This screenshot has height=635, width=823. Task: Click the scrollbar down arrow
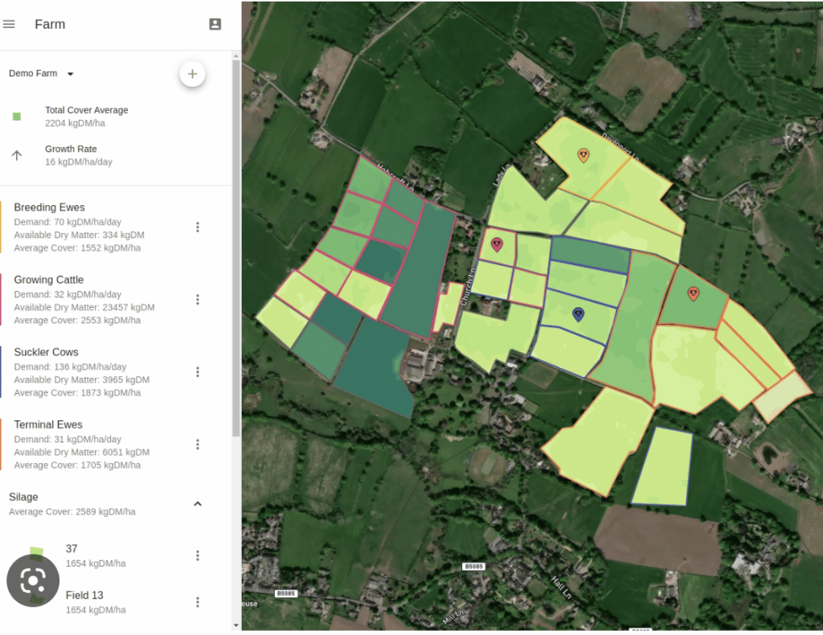point(236,625)
